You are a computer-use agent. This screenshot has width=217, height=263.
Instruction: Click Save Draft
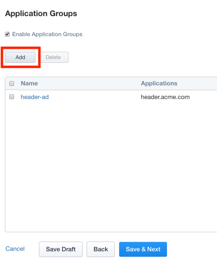[x=61, y=249]
